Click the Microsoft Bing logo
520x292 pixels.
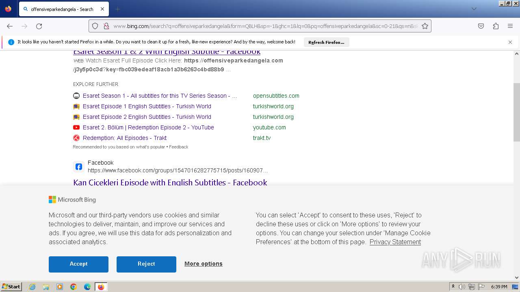tap(72, 200)
